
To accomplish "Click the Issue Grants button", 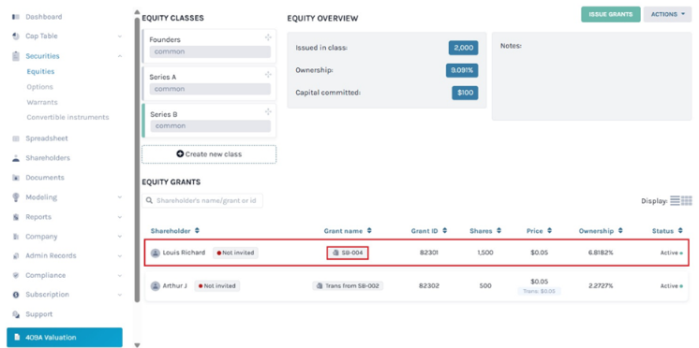I will [610, 14].
